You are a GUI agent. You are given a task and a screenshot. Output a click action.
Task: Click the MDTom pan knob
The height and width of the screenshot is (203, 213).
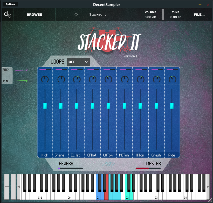125,79
